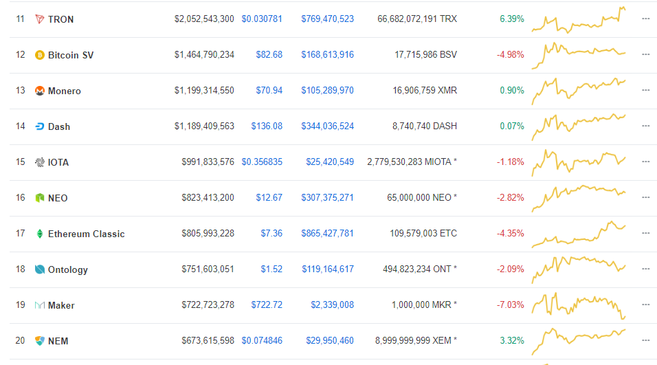The image size is (657, 365).
Task: Open the Dash coin page link
Action: pos(59,126)
